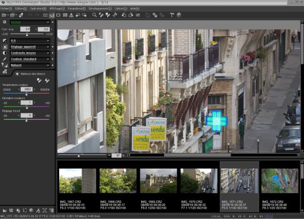The image size is (304, 219).
Task: Click the open file toolbar icon
Action: coord(4,15)
